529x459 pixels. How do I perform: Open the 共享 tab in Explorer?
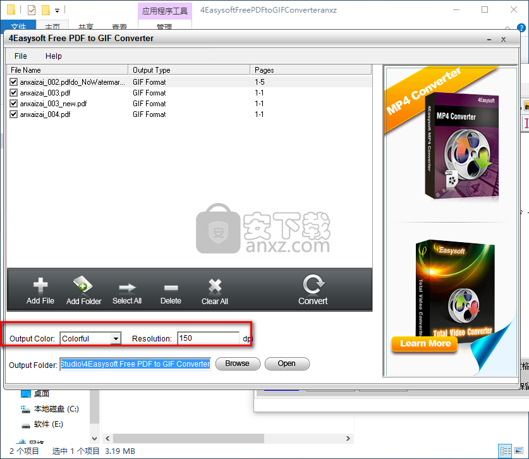[86, 25]
